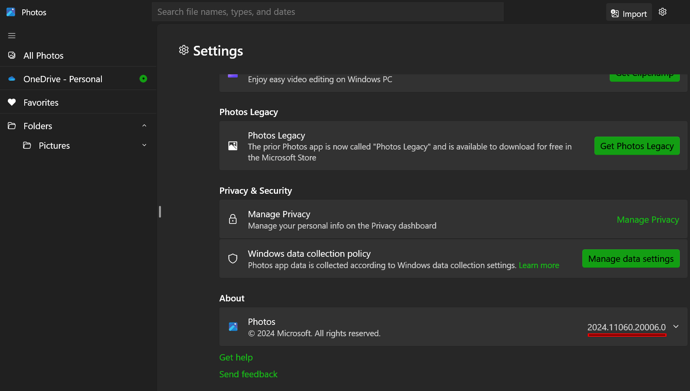The height and width of the screenshot is (391, 690).
Task: Click the OneDrive cloud icon in sidebar
Action: (x=12, y=79)
